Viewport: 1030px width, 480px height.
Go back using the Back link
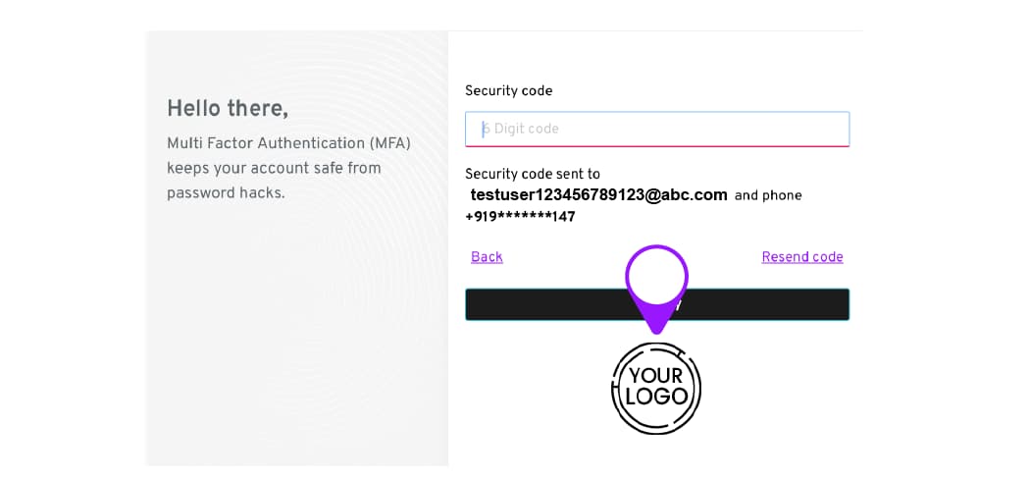tap(487, 257)
